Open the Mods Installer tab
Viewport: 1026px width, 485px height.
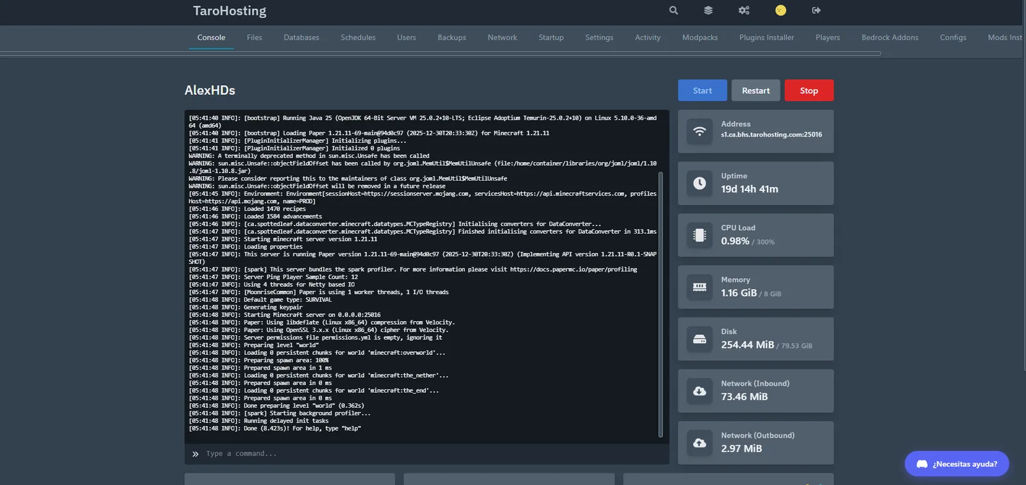(x=1005, y=38)
